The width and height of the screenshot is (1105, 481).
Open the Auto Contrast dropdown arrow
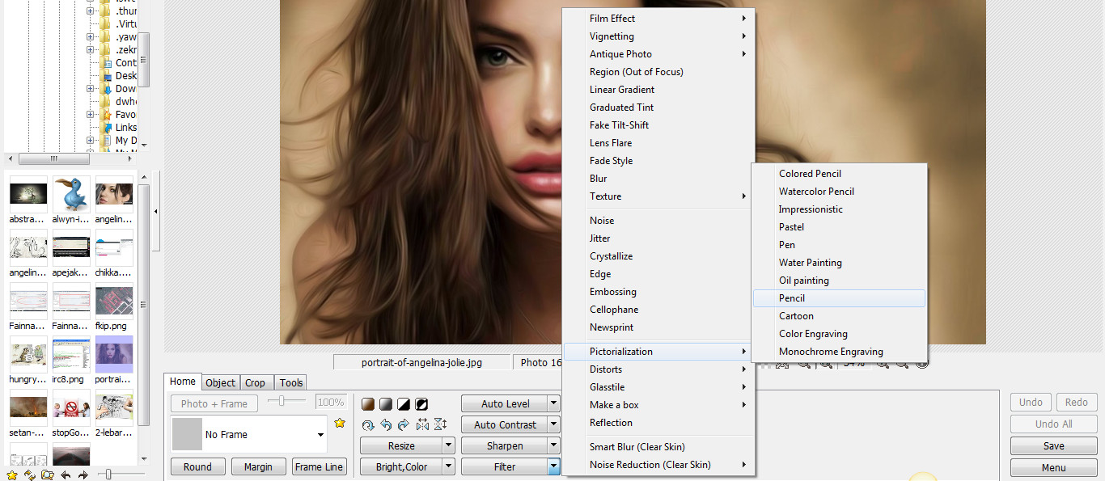(553, 424)
